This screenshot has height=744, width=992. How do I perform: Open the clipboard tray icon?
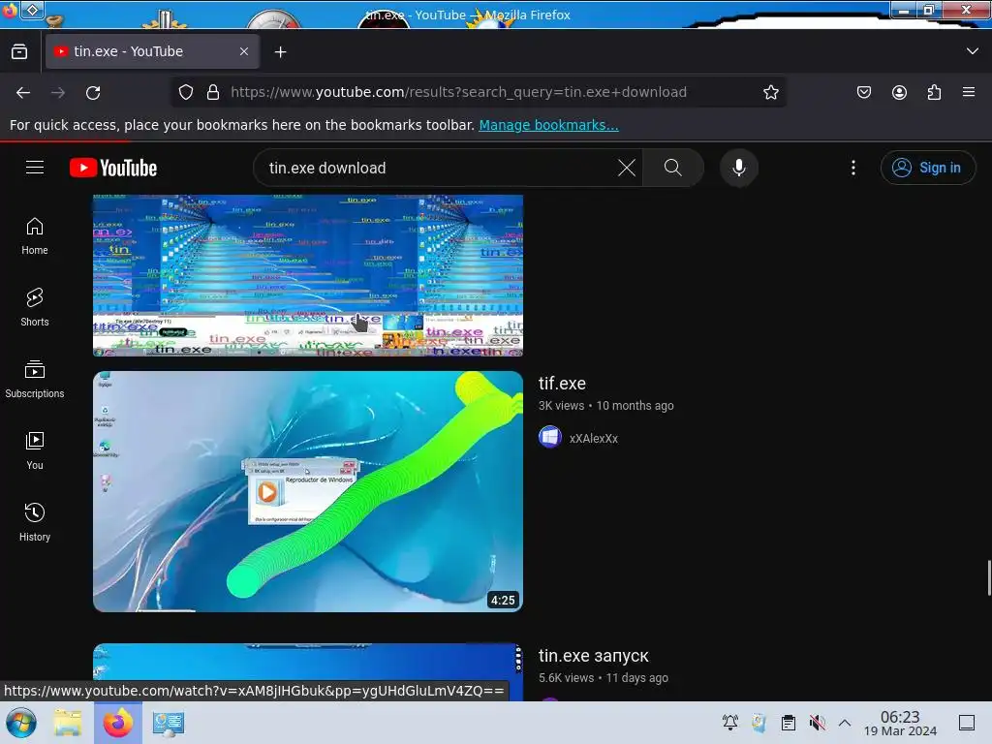click(x=788, y=723)
